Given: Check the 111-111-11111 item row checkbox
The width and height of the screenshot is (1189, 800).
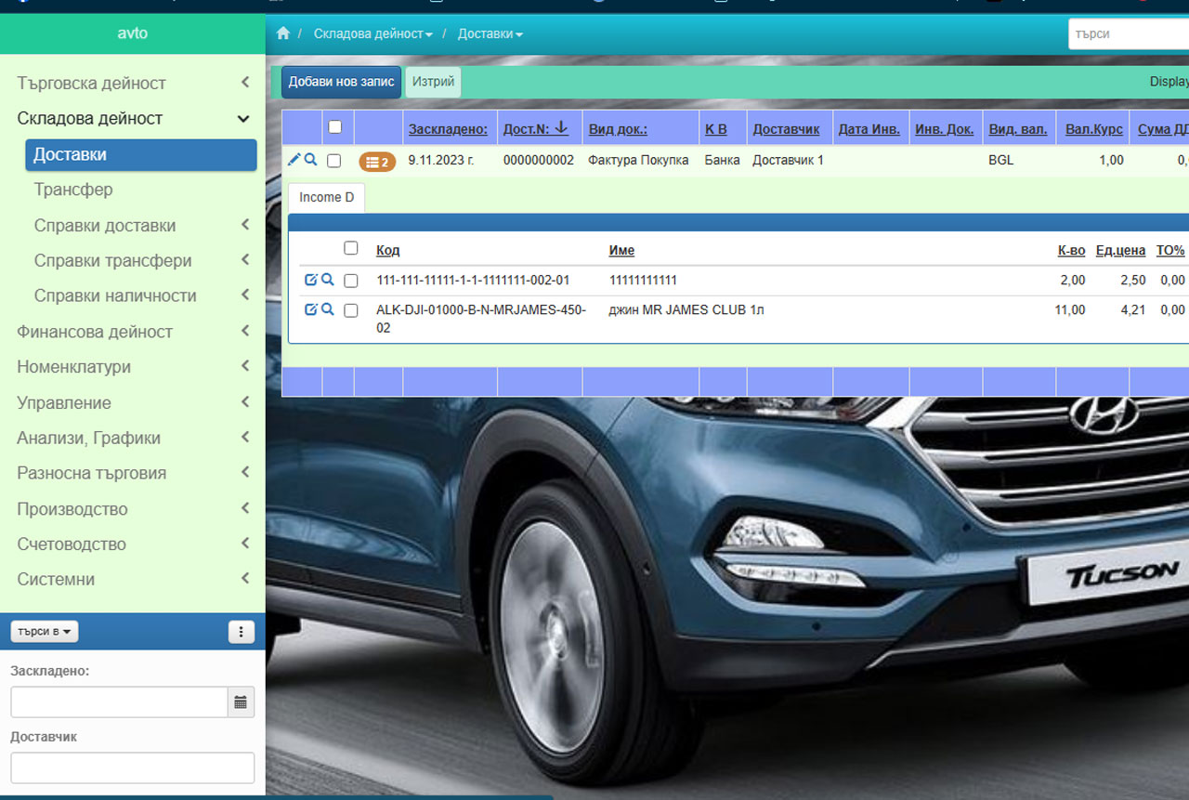Looking at the screenshot, I should 351,281.
